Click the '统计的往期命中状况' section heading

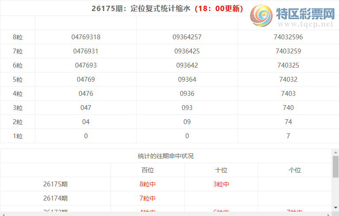click(166, 156)
